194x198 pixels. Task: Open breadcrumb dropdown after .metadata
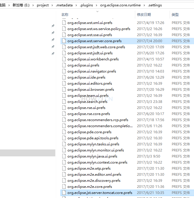point(76,5)
